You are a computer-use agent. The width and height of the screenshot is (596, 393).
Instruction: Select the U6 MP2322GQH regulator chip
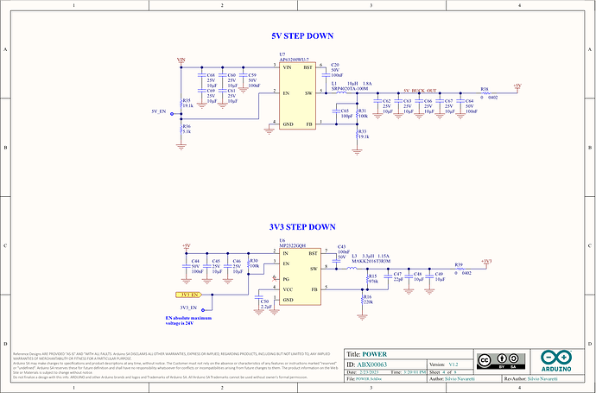pos(301,276)
